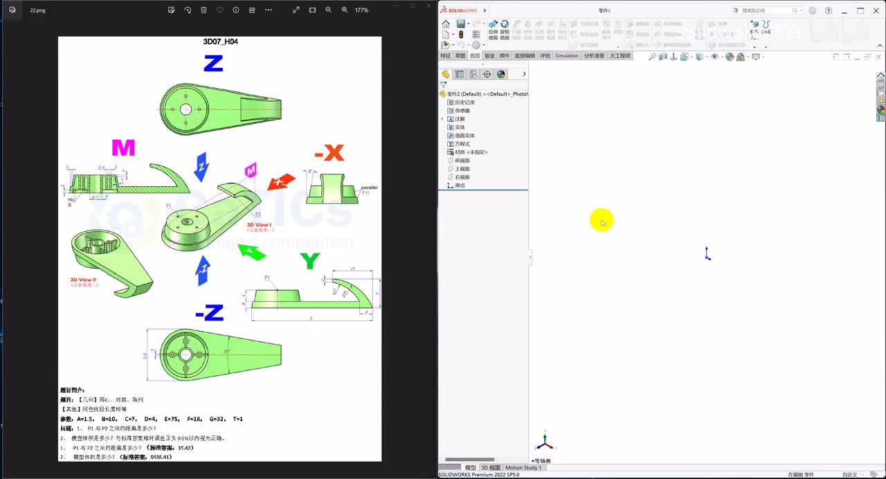Expand the FeatureManager tabs chevron arrow
This screenshot has height=479, width=886.
524,74
